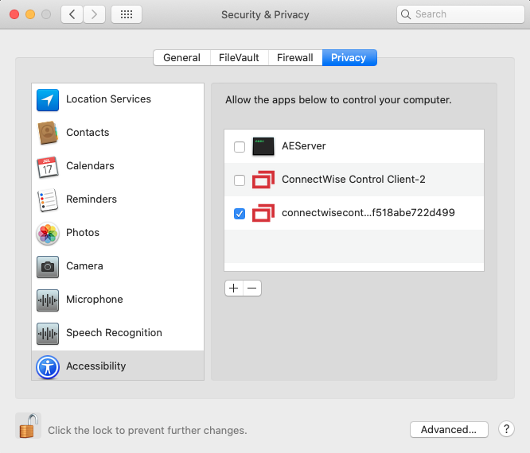Click the ConnectWise Control Client-2 red icon
This screenshot has width=530, height=453.
(x=263, y=180)
